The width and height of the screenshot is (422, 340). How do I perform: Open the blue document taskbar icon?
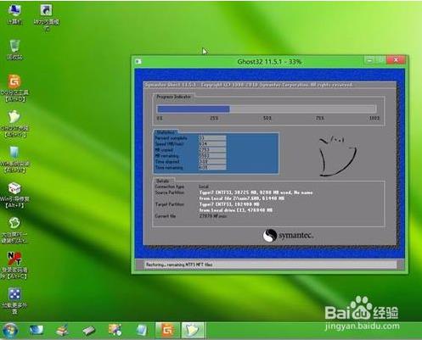pos(141,330)
